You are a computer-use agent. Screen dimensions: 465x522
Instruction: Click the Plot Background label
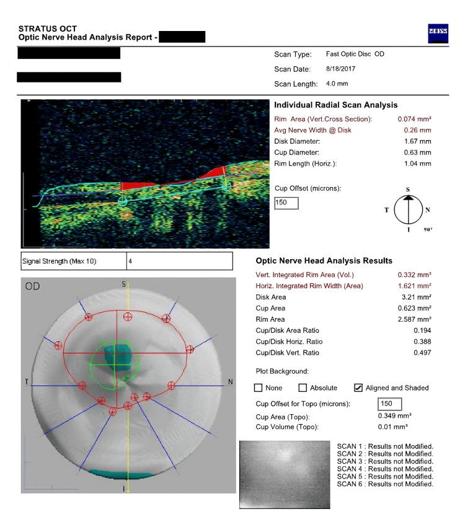pos(282,371)
